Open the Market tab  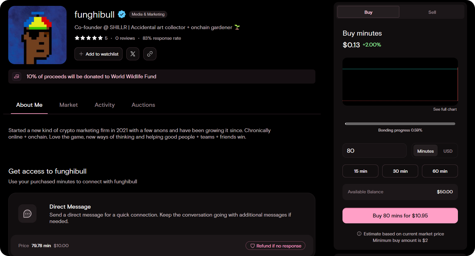coord(69,105)
